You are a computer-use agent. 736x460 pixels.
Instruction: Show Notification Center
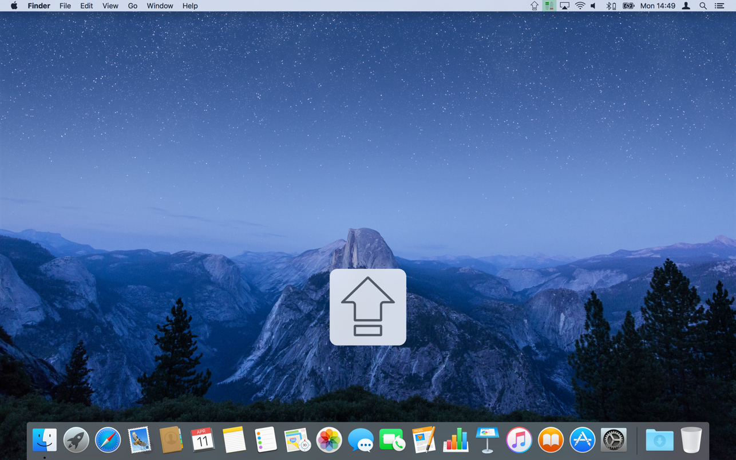719,6
